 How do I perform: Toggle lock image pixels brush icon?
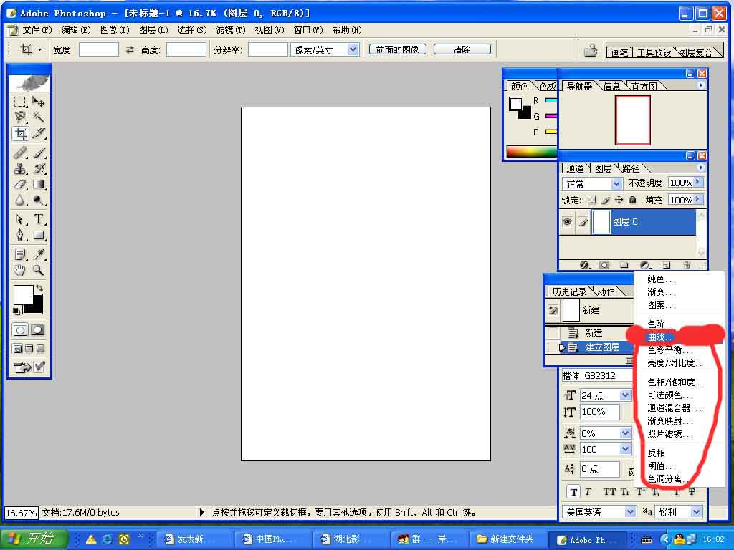pyautogui.click(x=605, y=201)
